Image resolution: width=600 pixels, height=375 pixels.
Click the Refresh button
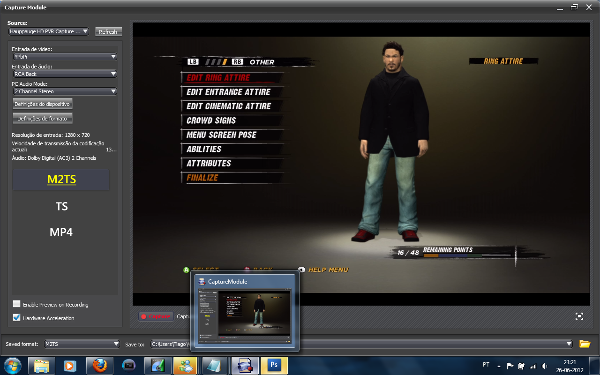point(108,31)
